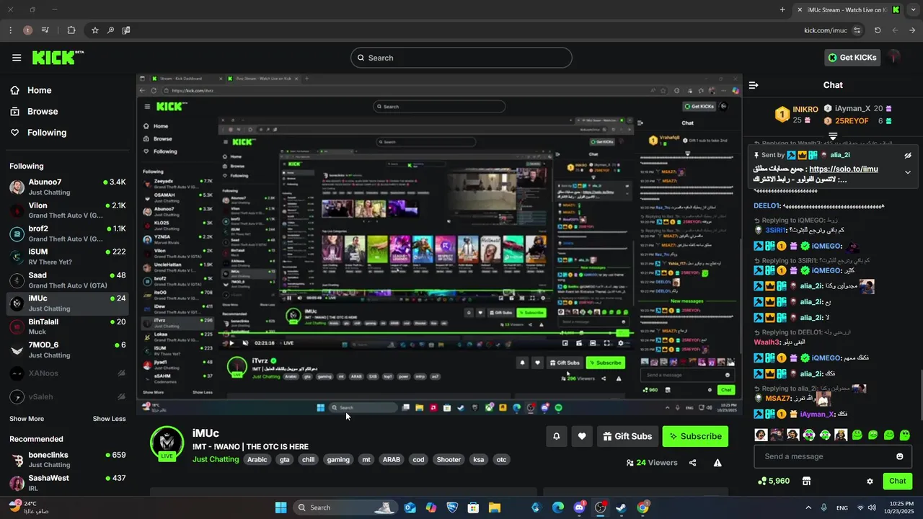Toggle the notification bell for iMUc
923x519 pixels.
pos(556,436)
